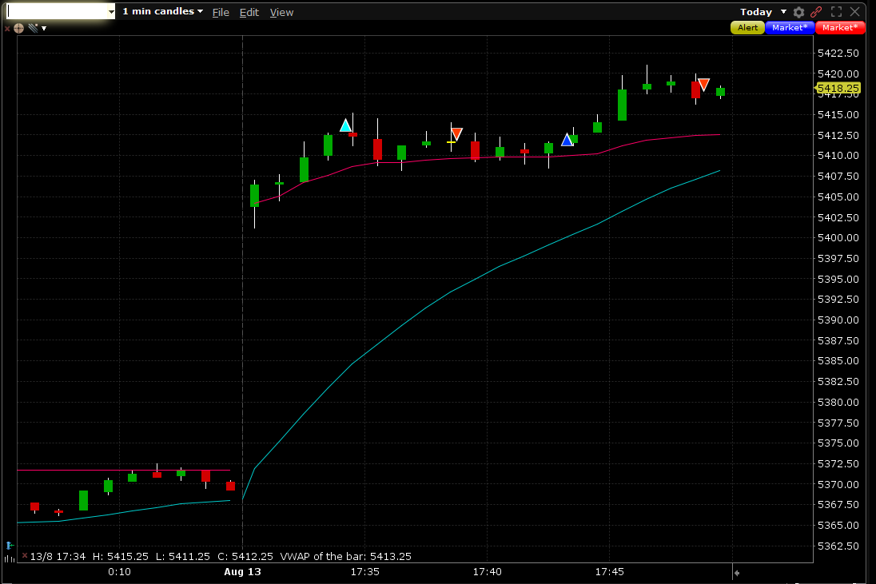Open the symbol field dropdown arrow
Screen dimensions: 876x584
click(x=111, y=12)
